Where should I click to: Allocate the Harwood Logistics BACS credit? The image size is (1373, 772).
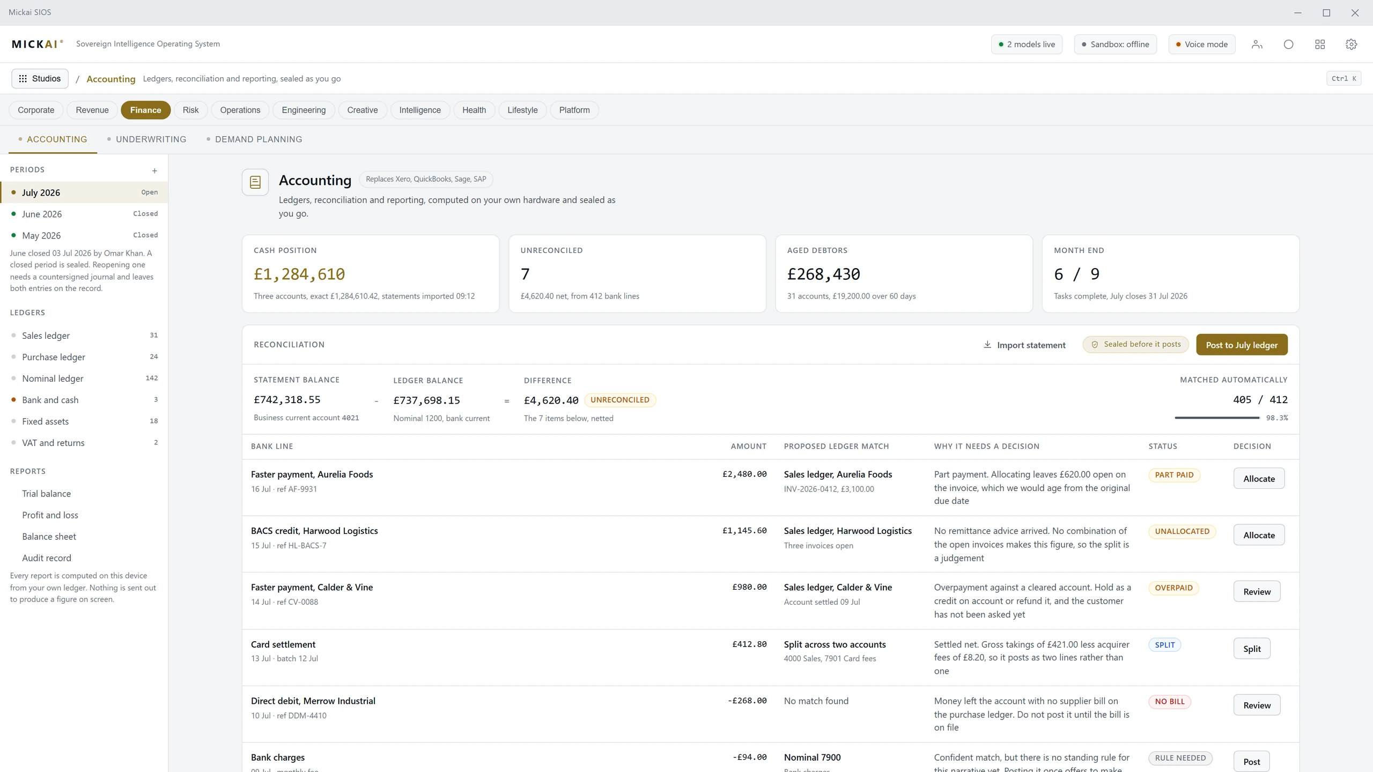pos(1259,535)
